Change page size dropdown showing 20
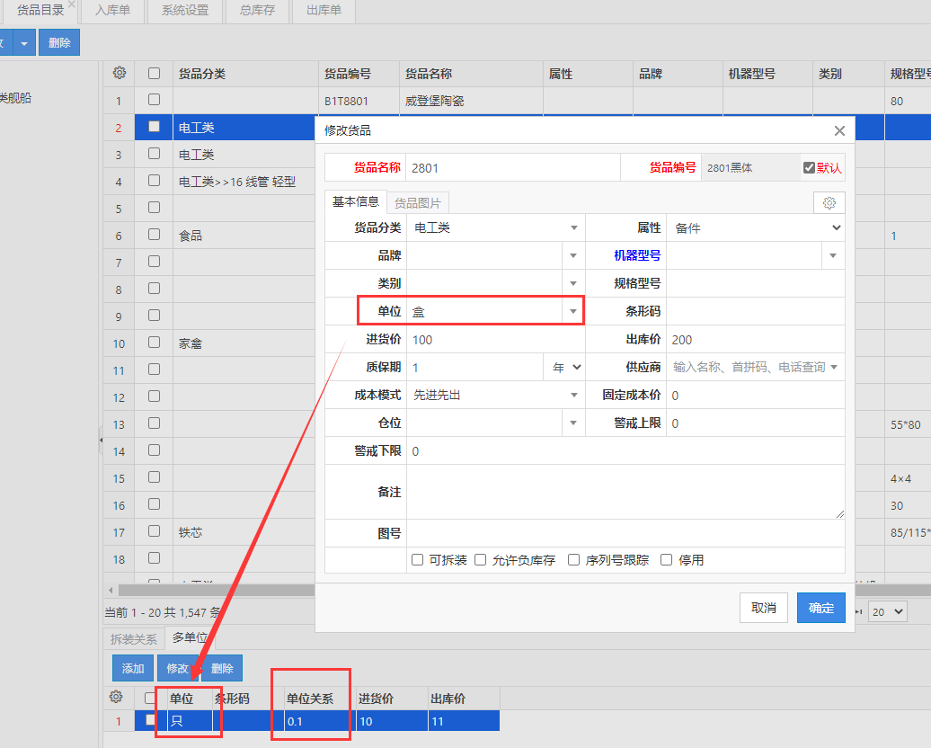The image size is (931, 748). point(888,611)
